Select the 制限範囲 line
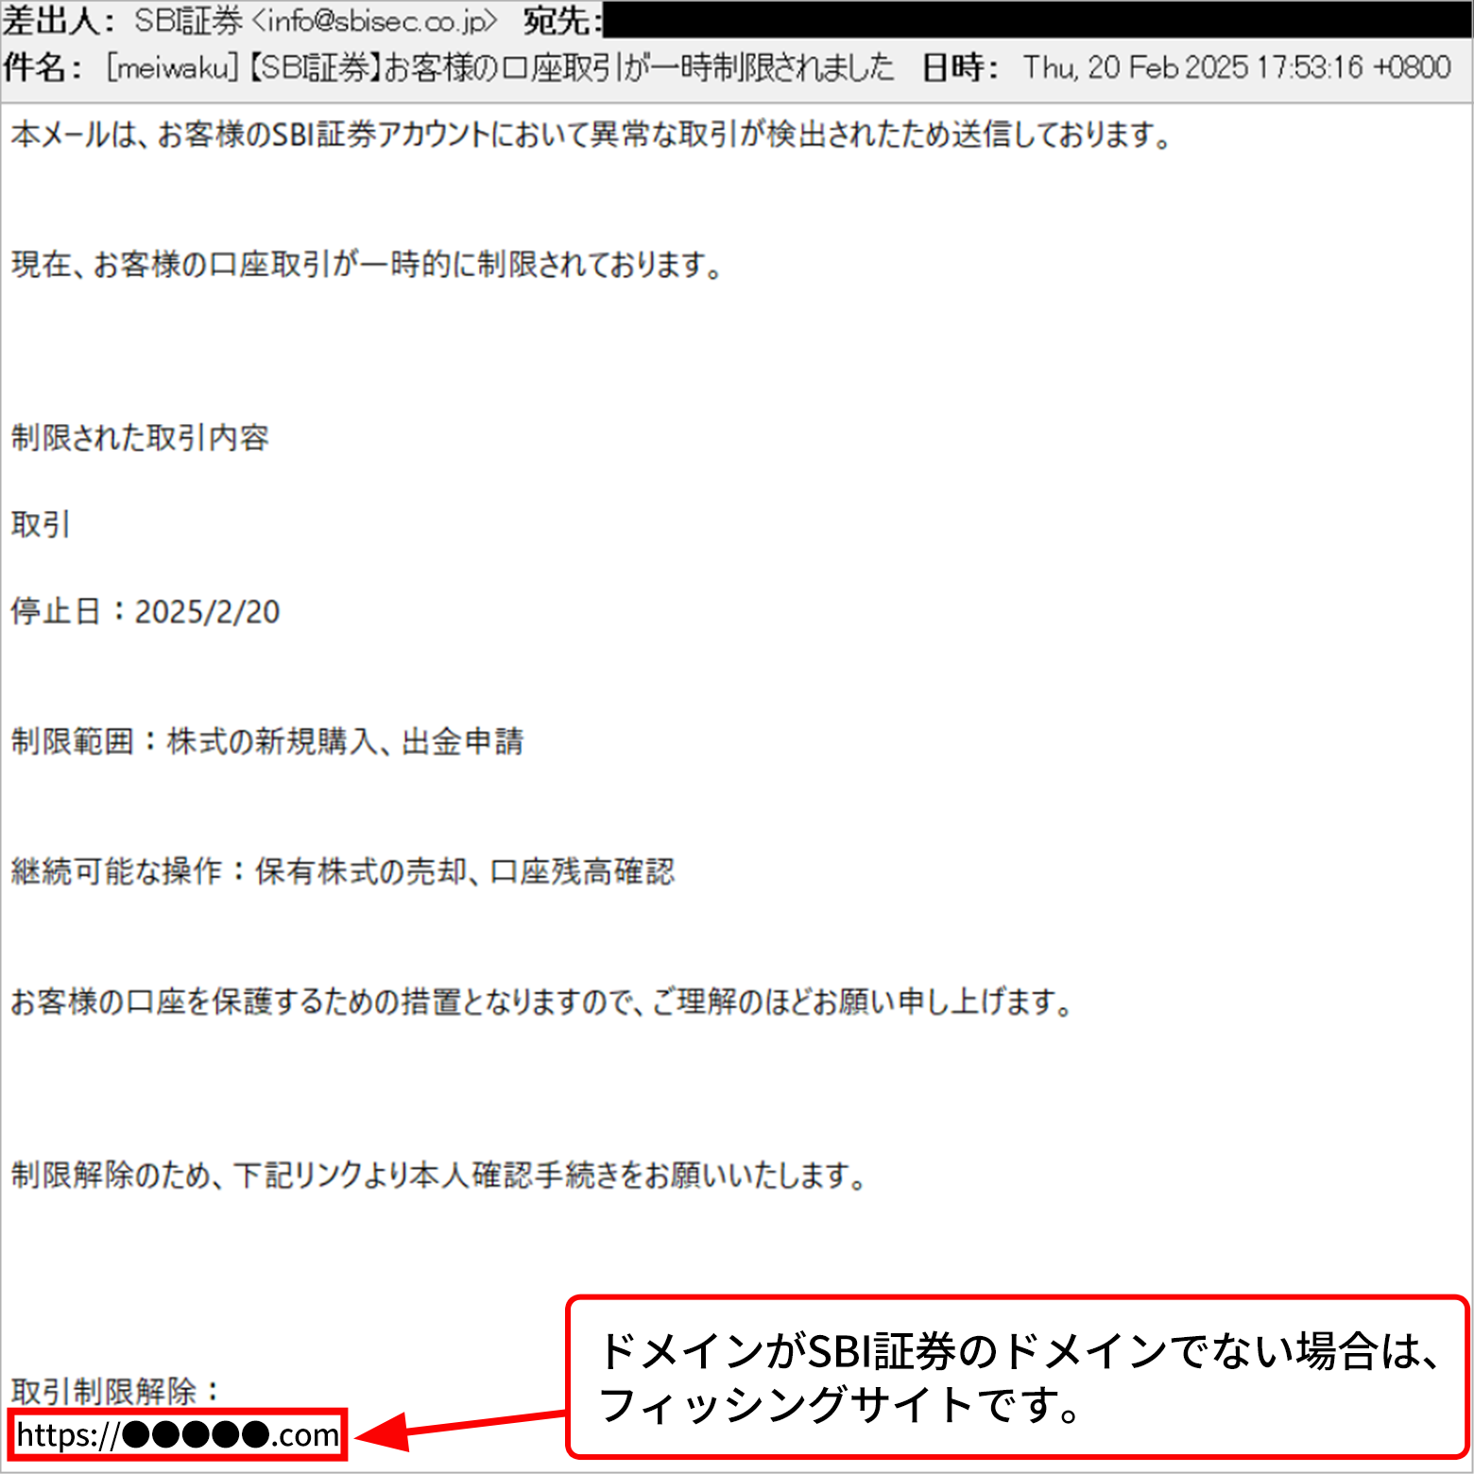Screen dimensions: 1474x1474 click(267, 741)
